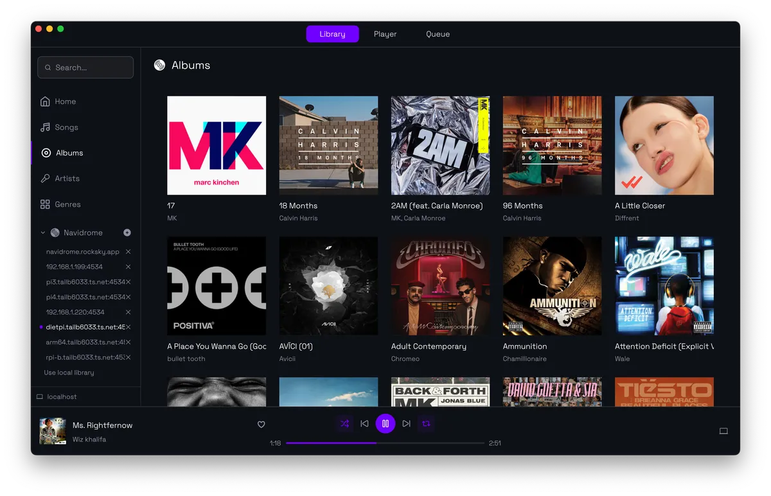Viewport: 771px width, 496px height.
Task: Remove the dietpi.tailb6033.ts.net server
Action: point(128,327)
